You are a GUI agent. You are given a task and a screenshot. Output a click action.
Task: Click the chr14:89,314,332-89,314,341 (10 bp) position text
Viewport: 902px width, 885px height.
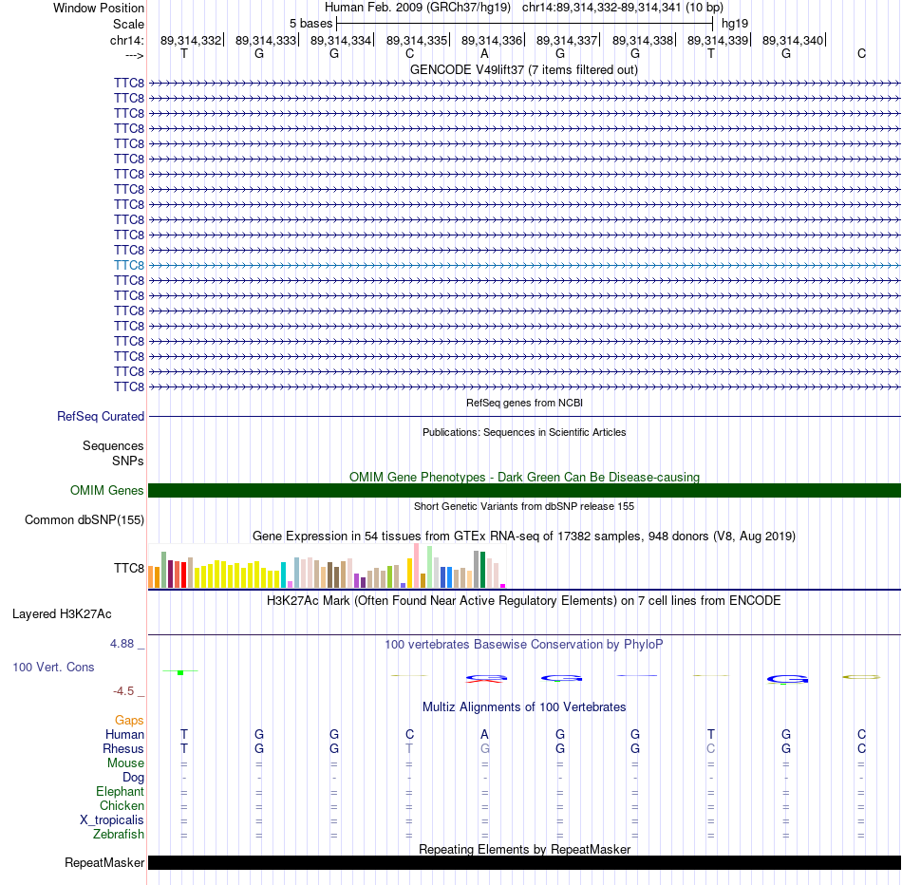coord(623,8)
